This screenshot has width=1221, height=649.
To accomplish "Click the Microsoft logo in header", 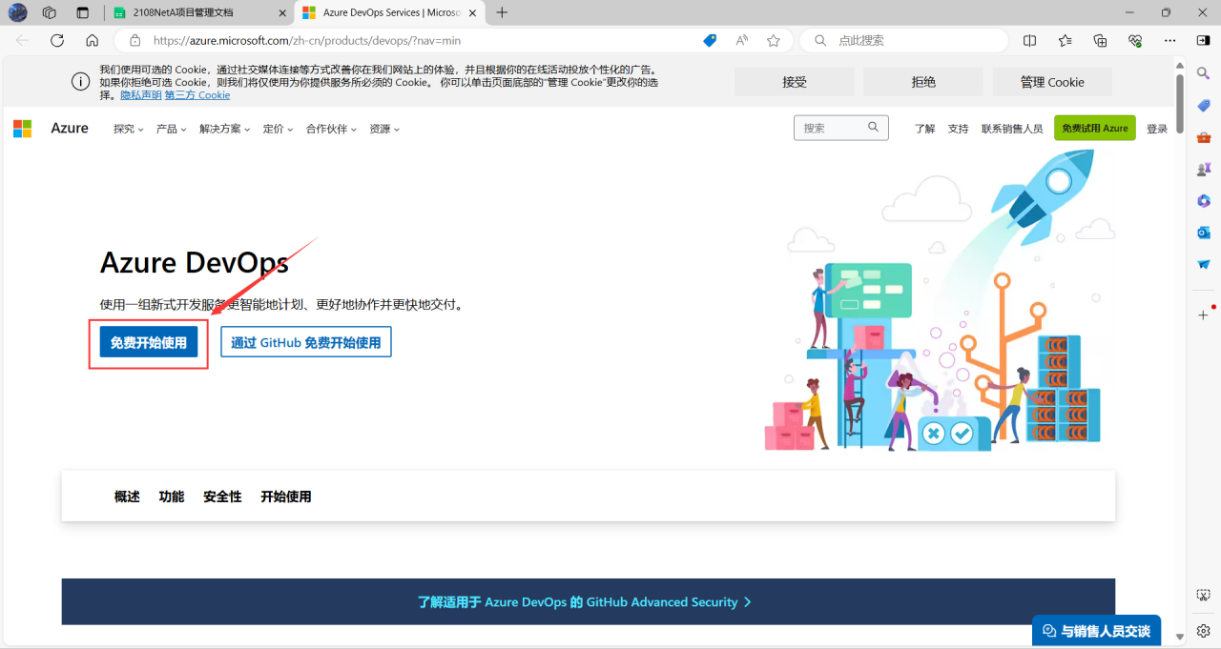I will 22,129.
